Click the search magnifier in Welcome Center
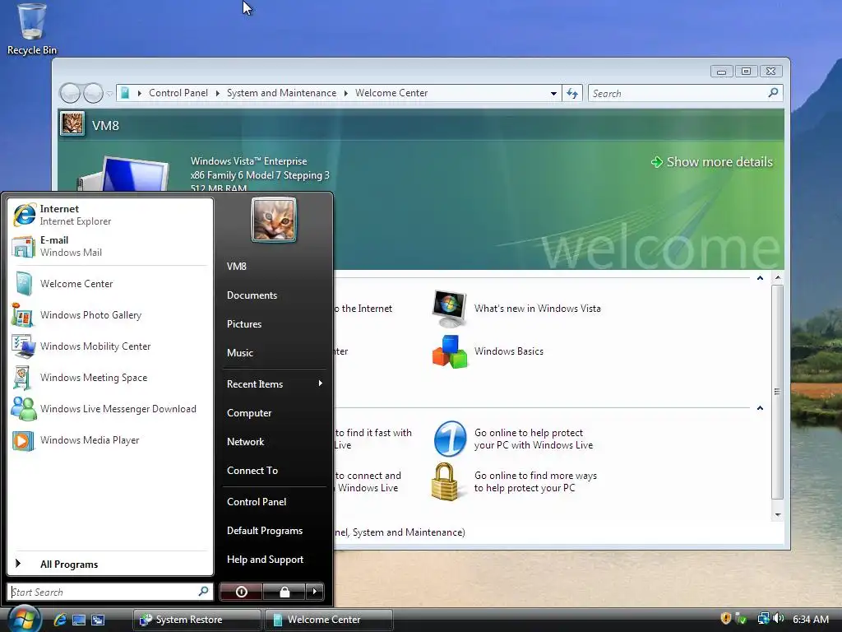 773,92
